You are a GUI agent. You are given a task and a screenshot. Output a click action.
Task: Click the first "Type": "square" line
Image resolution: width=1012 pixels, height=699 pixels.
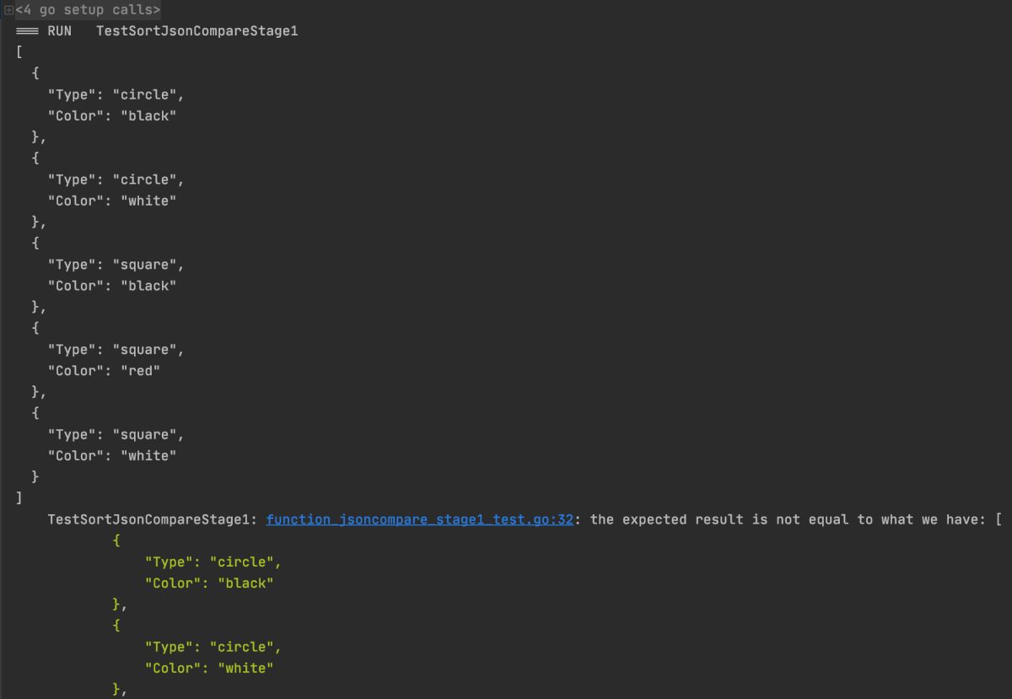pos(116,265)
